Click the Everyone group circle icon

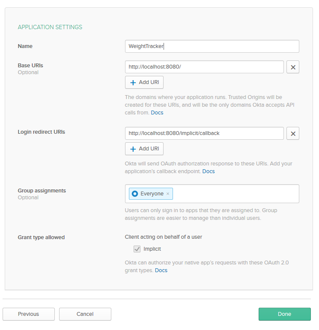(x=135, y=194)
